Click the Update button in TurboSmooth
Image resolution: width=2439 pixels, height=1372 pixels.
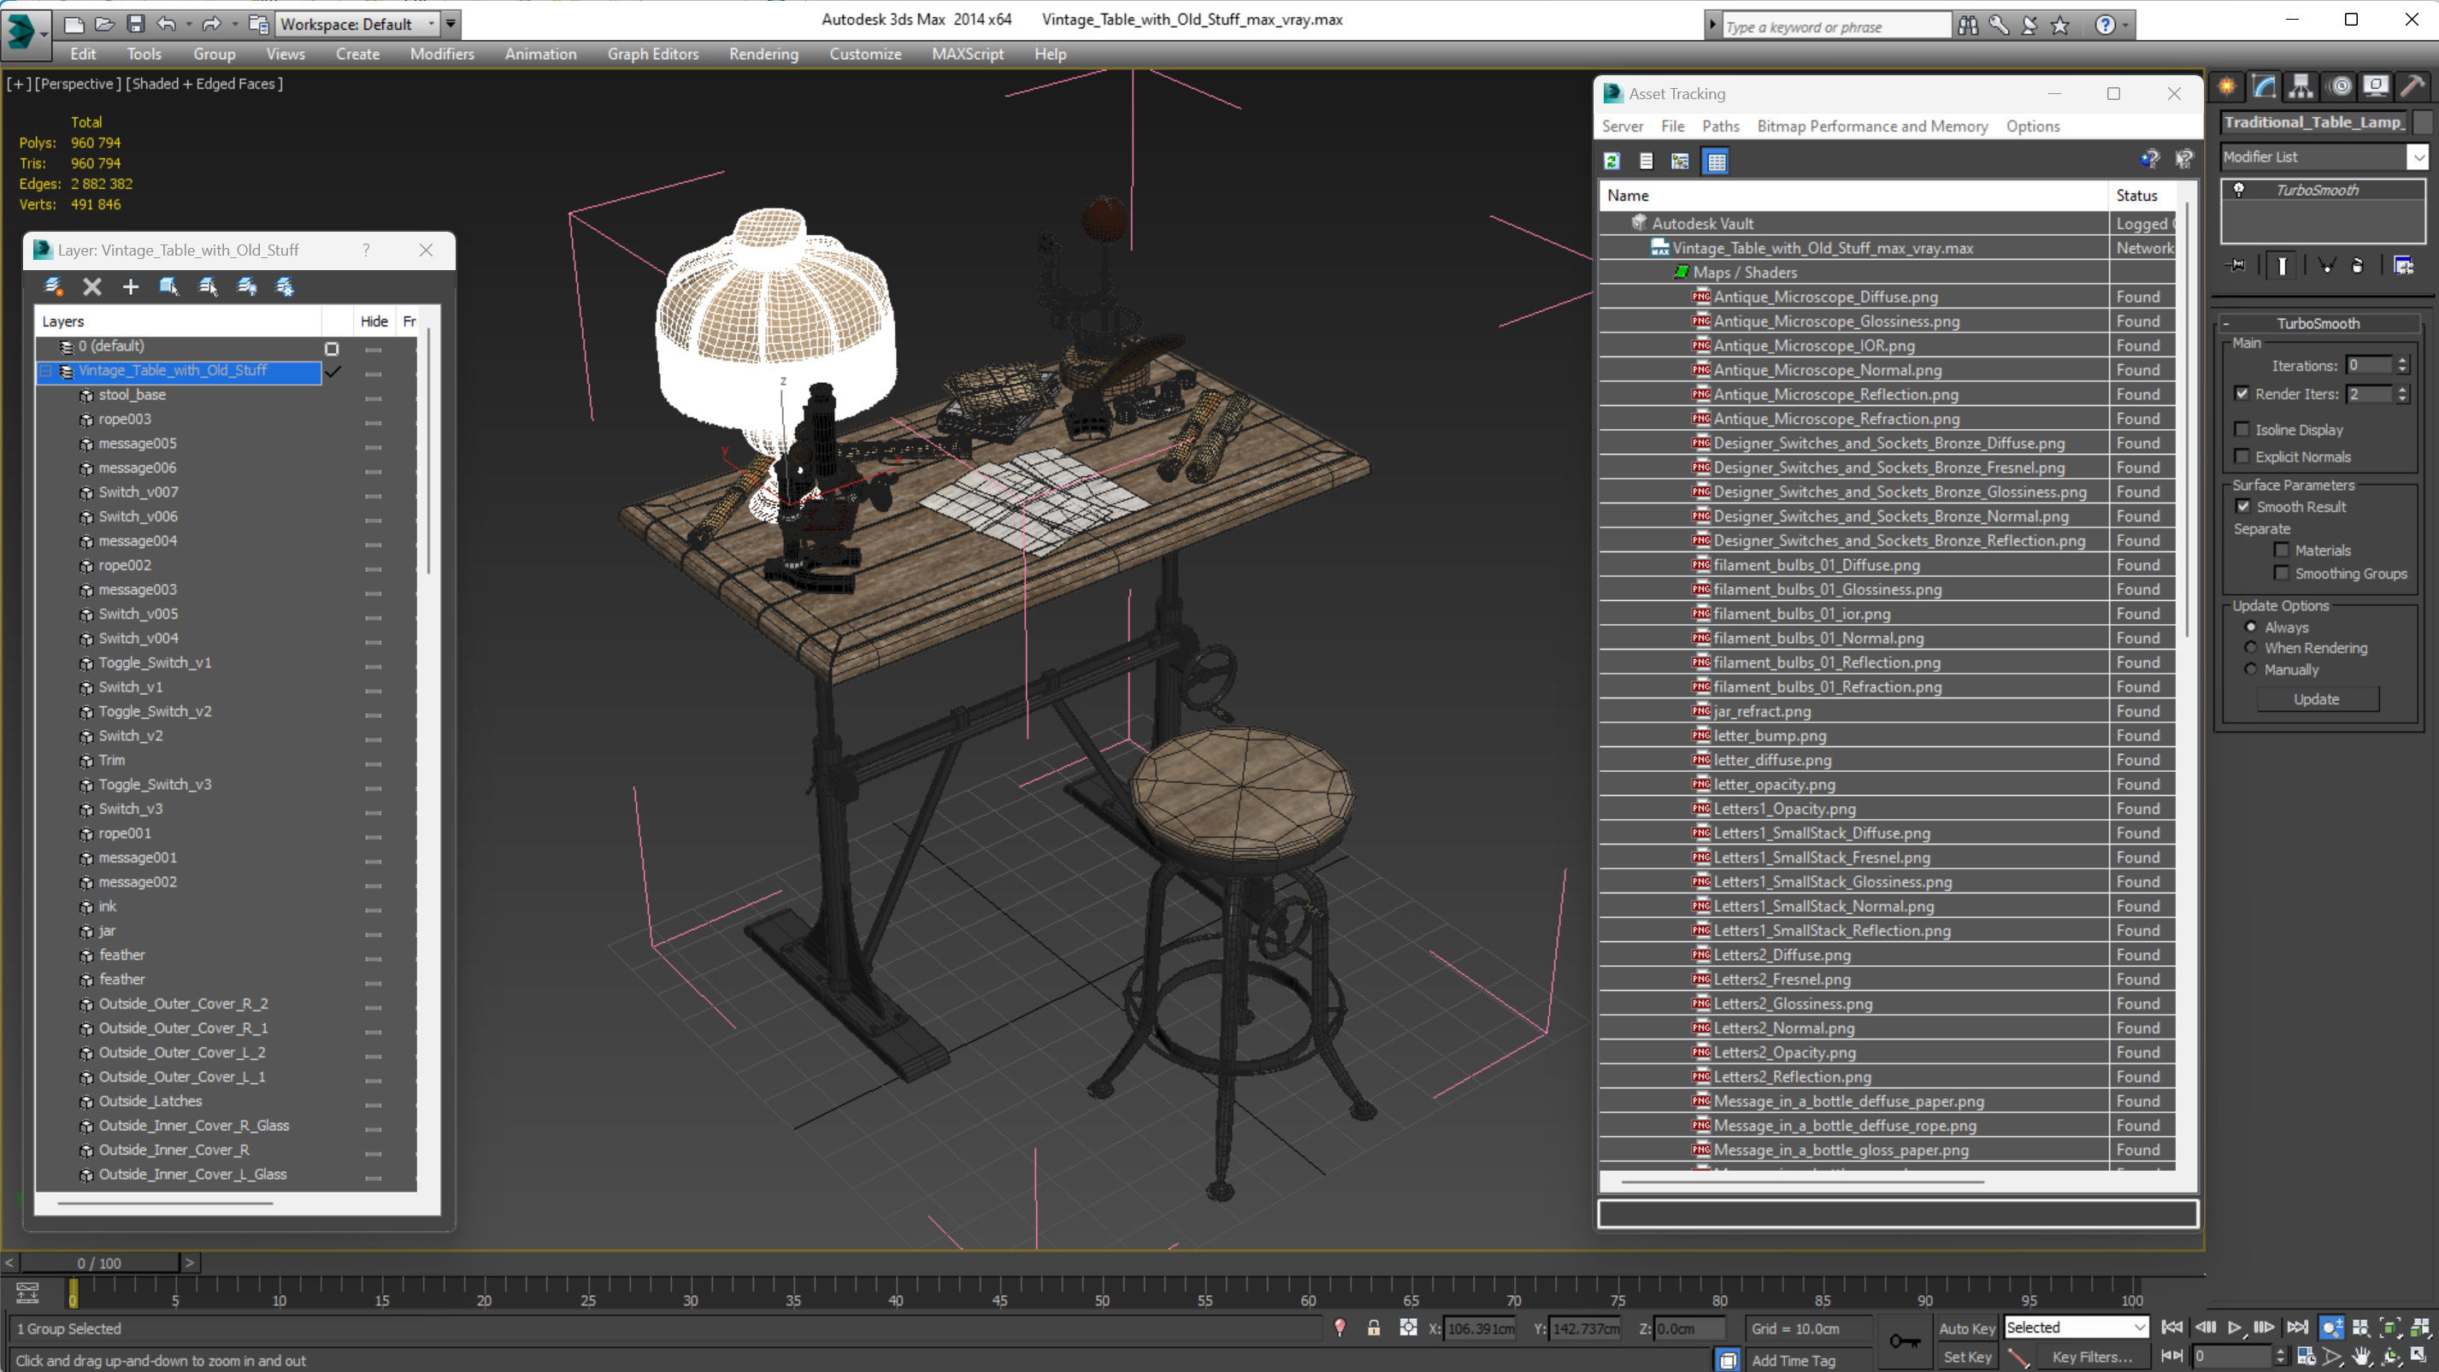click(2316, 698)
